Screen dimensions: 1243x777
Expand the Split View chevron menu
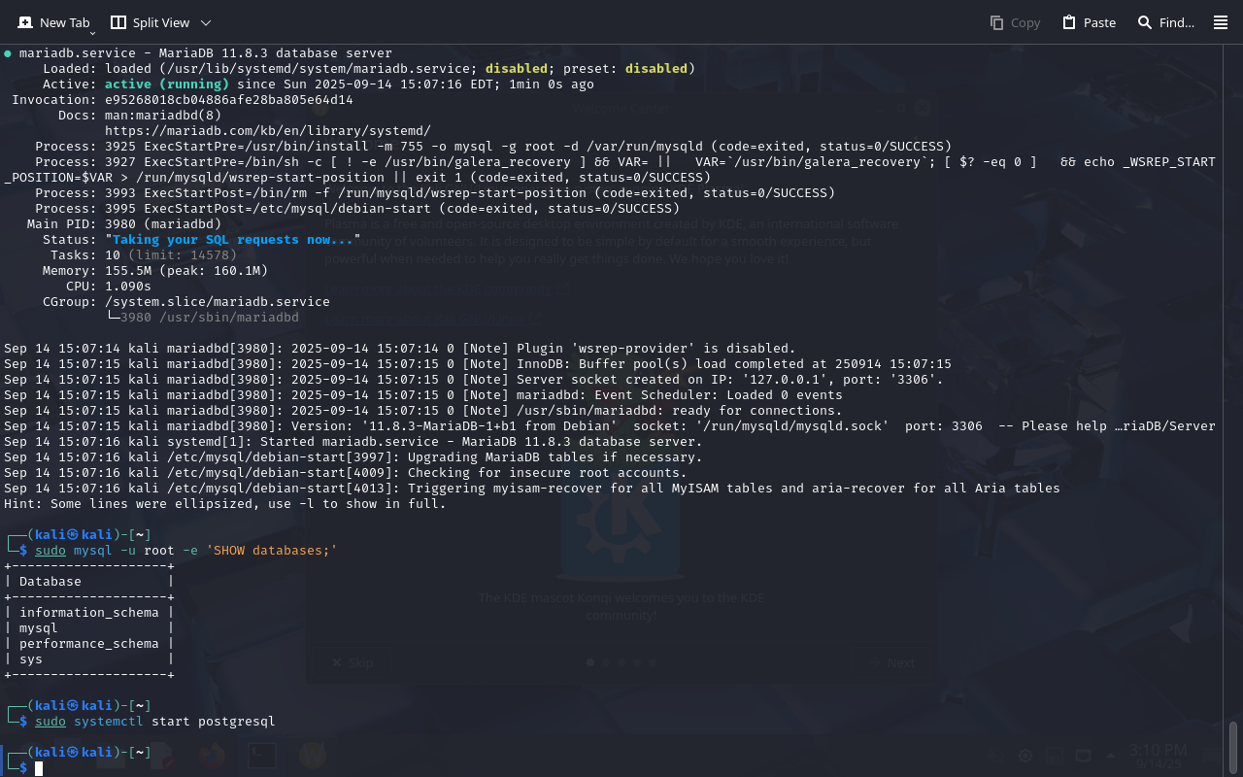[x=205, y=22]
